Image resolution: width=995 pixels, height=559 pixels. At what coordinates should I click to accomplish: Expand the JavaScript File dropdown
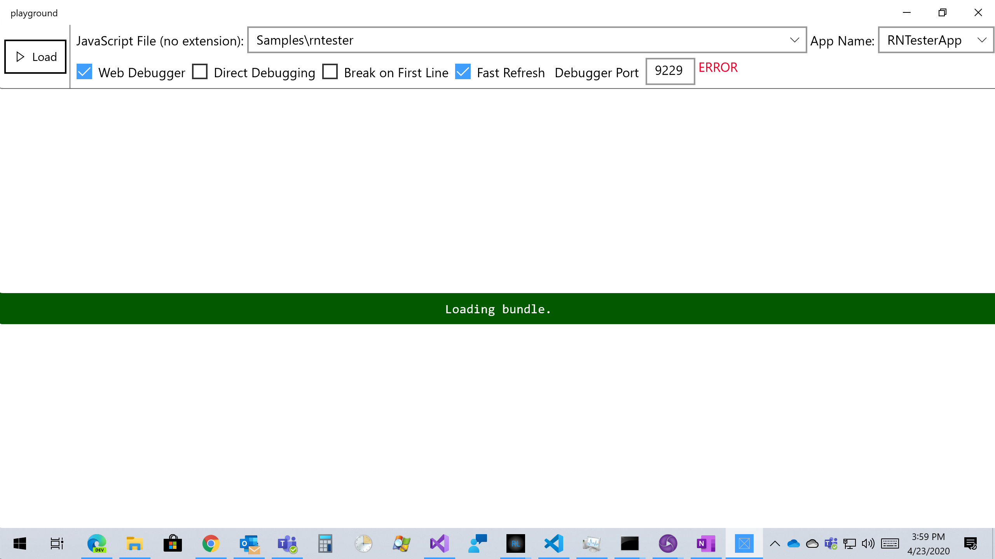pyautogui.click(x=794, y=40)
